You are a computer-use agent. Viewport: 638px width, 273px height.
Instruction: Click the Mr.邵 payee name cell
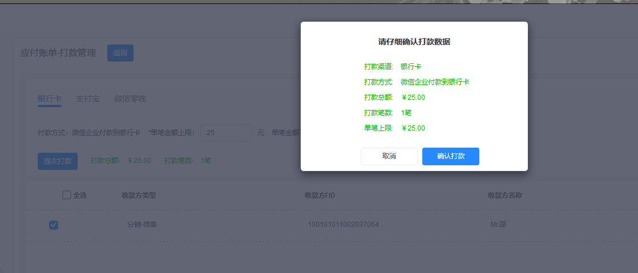pyautogui.click(x=498, y=225)
